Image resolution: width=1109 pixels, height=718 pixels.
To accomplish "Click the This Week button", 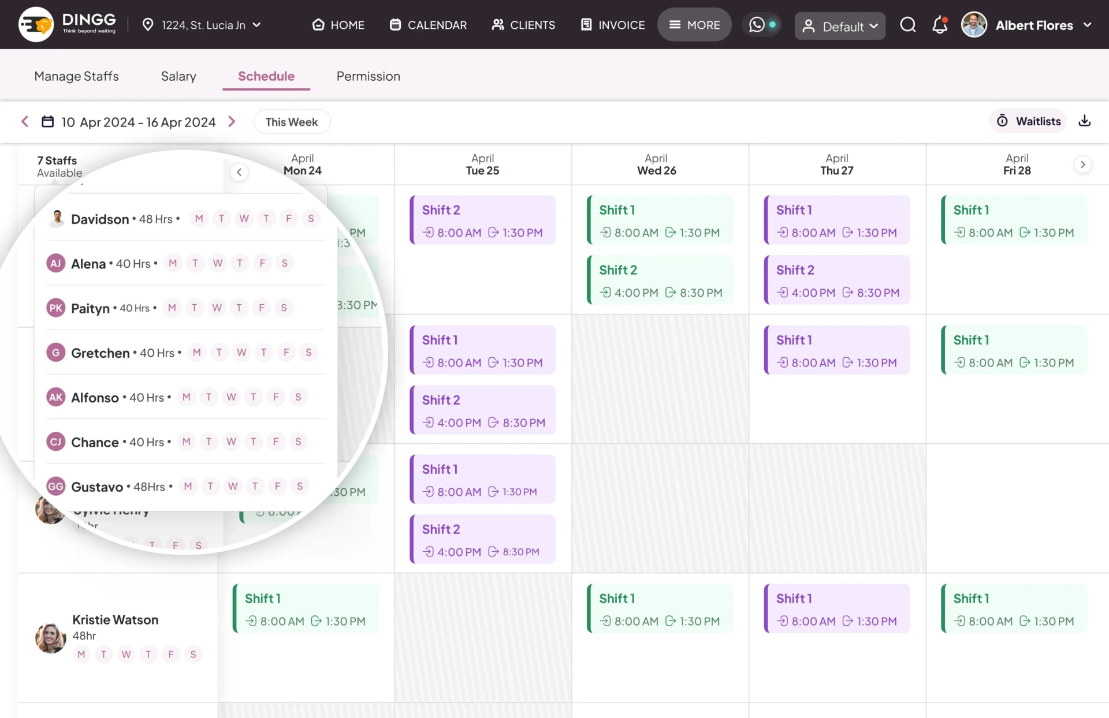I will pos(292,122).
